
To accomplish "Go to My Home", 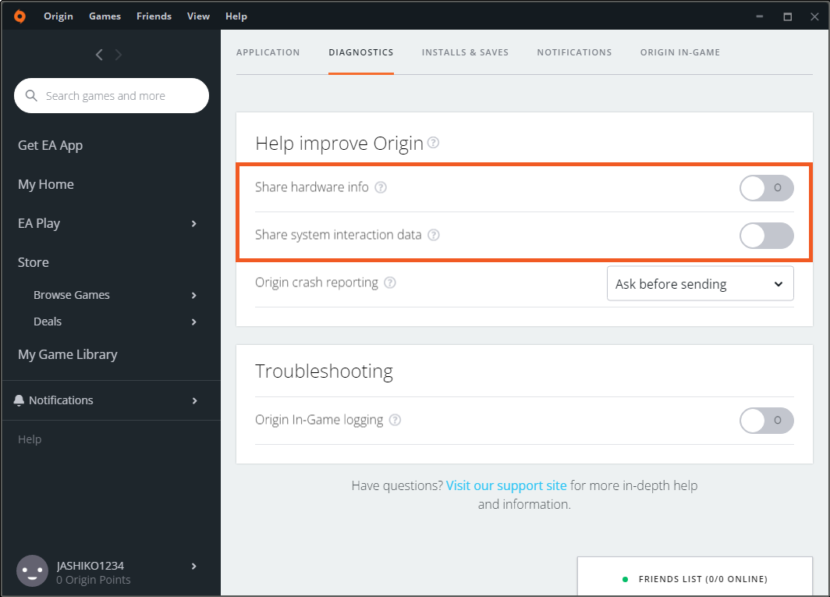I will coord(46,184).
